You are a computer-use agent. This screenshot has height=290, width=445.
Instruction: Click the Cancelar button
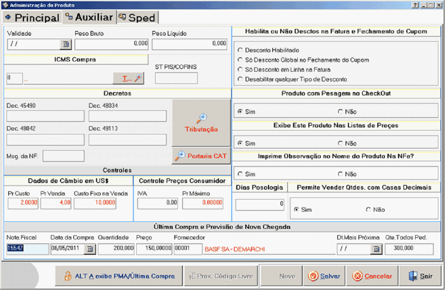click(372, 276)
